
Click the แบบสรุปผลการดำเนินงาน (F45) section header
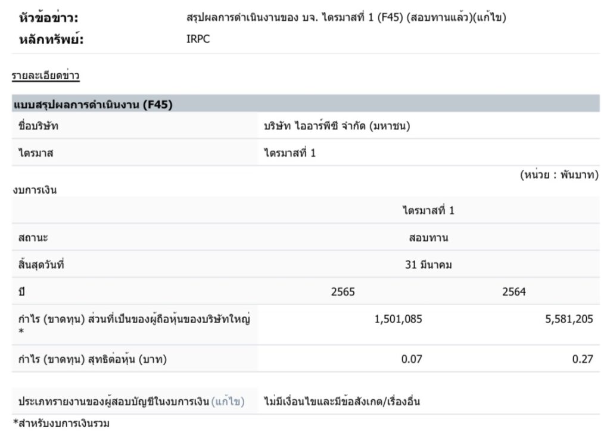click(92, 105)
